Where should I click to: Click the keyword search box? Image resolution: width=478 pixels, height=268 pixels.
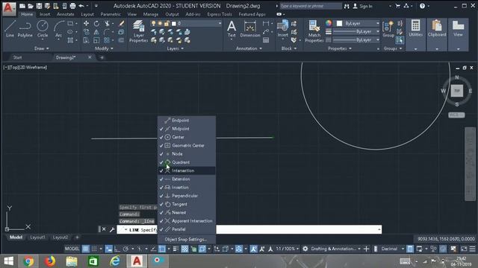pyautogui.click(x=311, y=6)
